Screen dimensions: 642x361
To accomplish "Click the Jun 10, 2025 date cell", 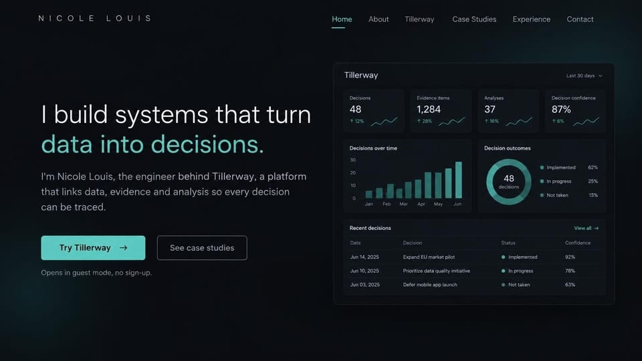I will [x=364, y=271].
